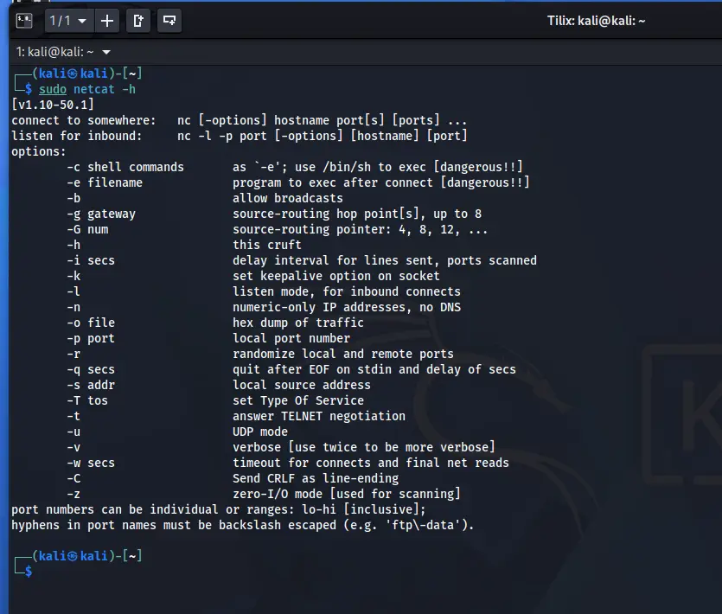
Task: Click the 'allow broadcasts' description
Action: click(287, 198)
